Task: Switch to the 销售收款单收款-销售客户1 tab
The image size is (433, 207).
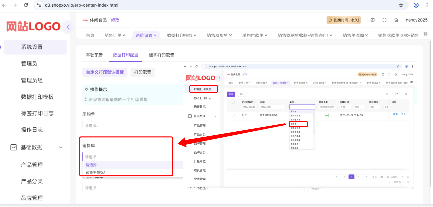Action: 304,35
